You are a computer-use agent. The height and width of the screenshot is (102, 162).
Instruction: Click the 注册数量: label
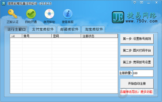(126, 73)
